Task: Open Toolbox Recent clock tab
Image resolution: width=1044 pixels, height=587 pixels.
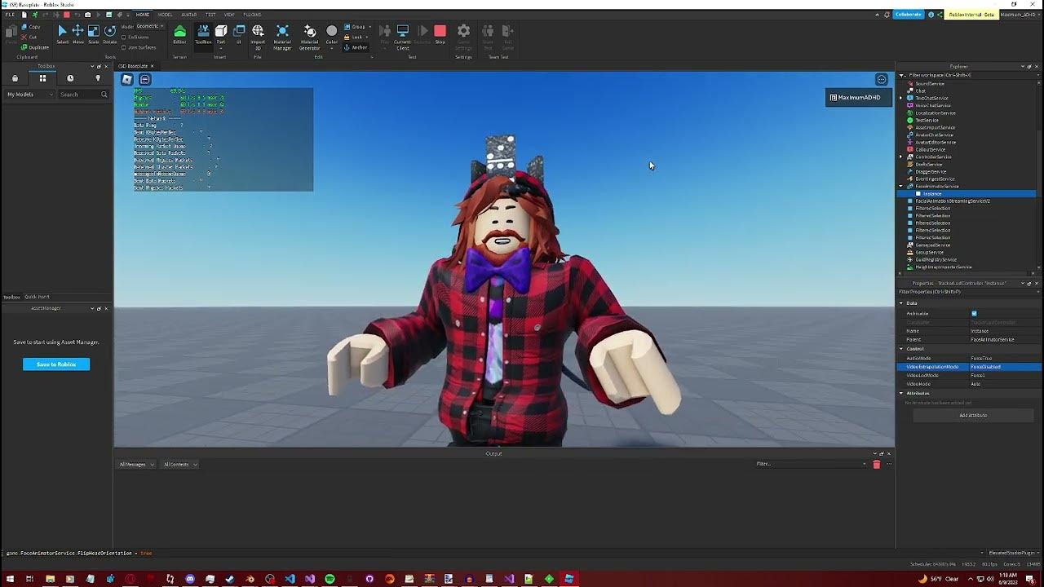Action: tap(70, 78)
